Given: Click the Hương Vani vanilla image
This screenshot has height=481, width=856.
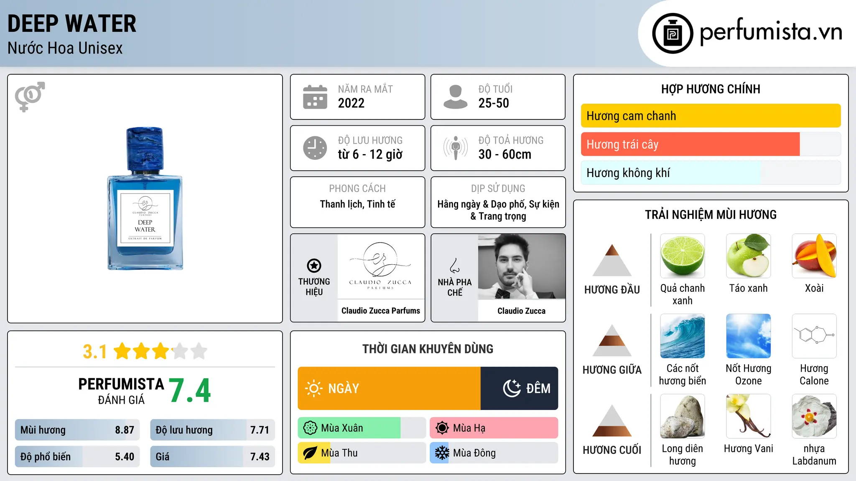Looking at the screenshot, I should (749, 416).
